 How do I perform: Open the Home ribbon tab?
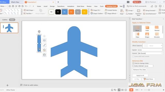pyautogui.click(x=39, y=6)
